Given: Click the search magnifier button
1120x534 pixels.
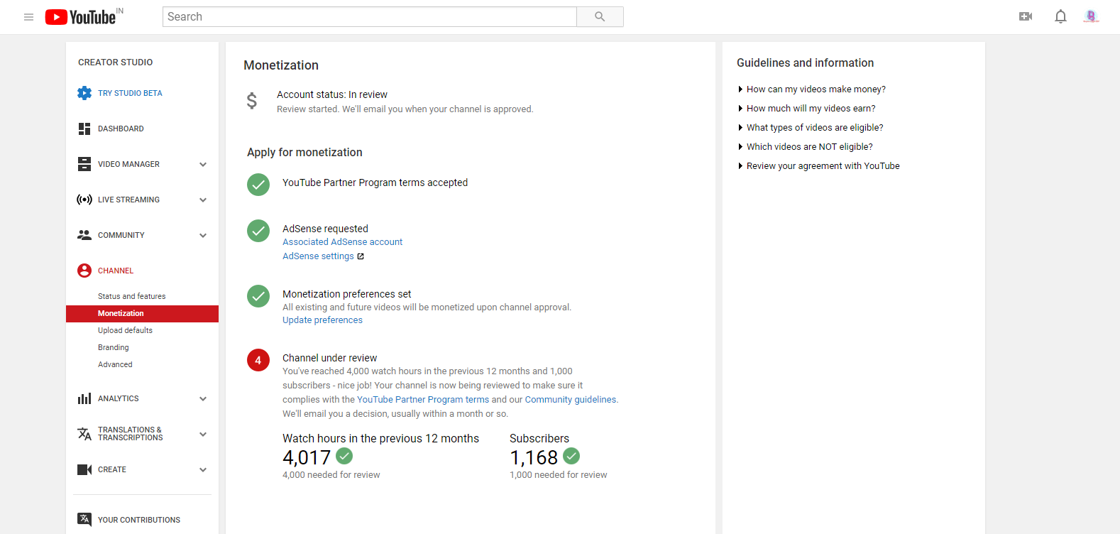Looking at the screenshot, I should [x=600, y=17].
